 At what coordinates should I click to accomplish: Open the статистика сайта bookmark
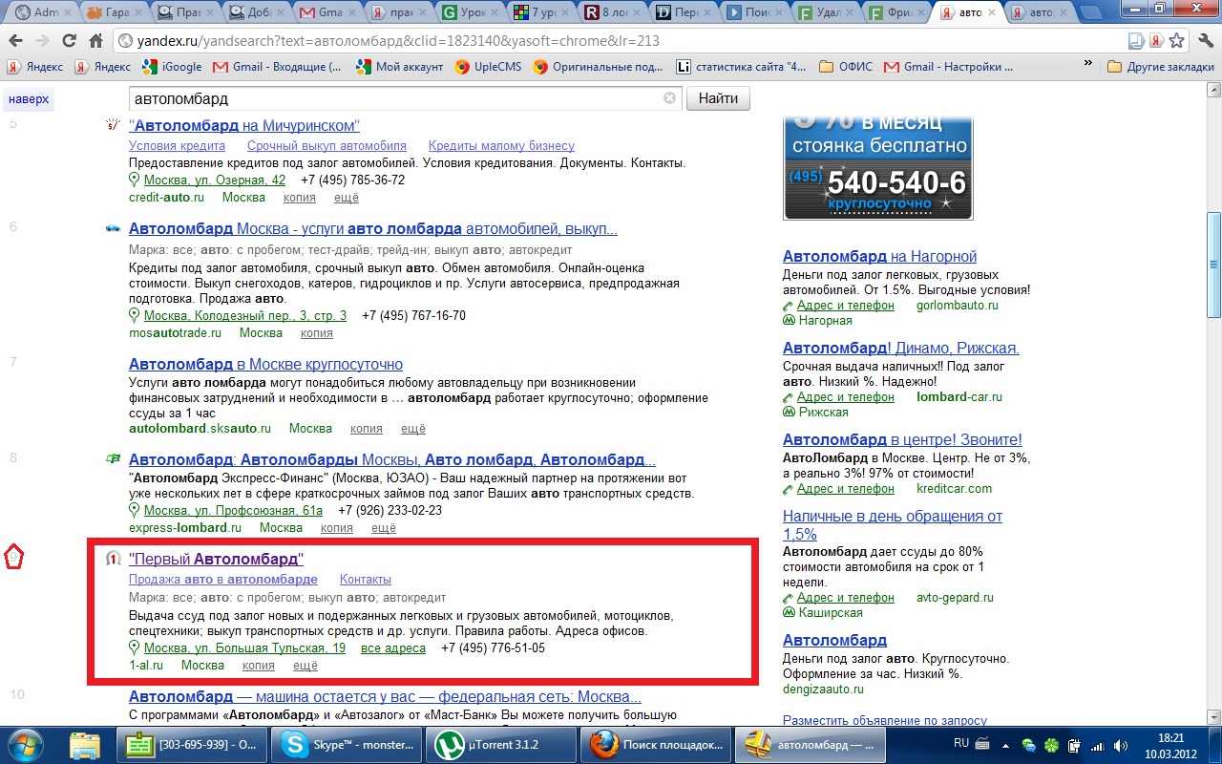click(x=742, y=67)
